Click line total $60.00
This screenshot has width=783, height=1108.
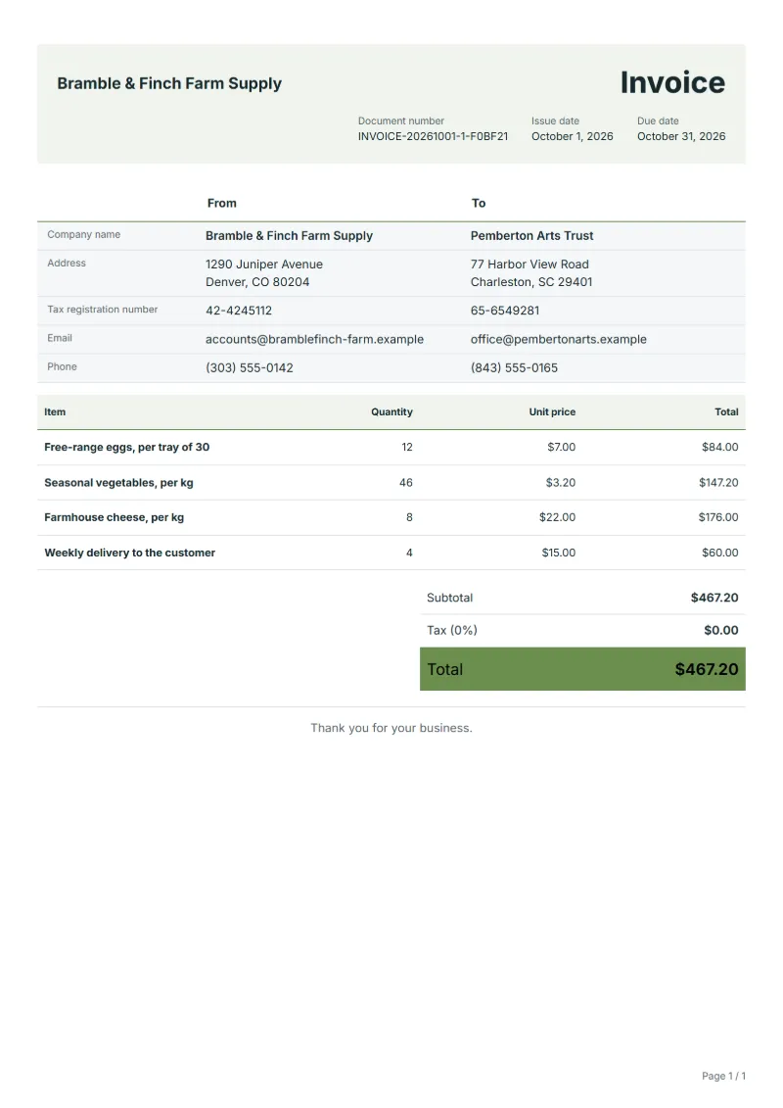coord(720,553)
